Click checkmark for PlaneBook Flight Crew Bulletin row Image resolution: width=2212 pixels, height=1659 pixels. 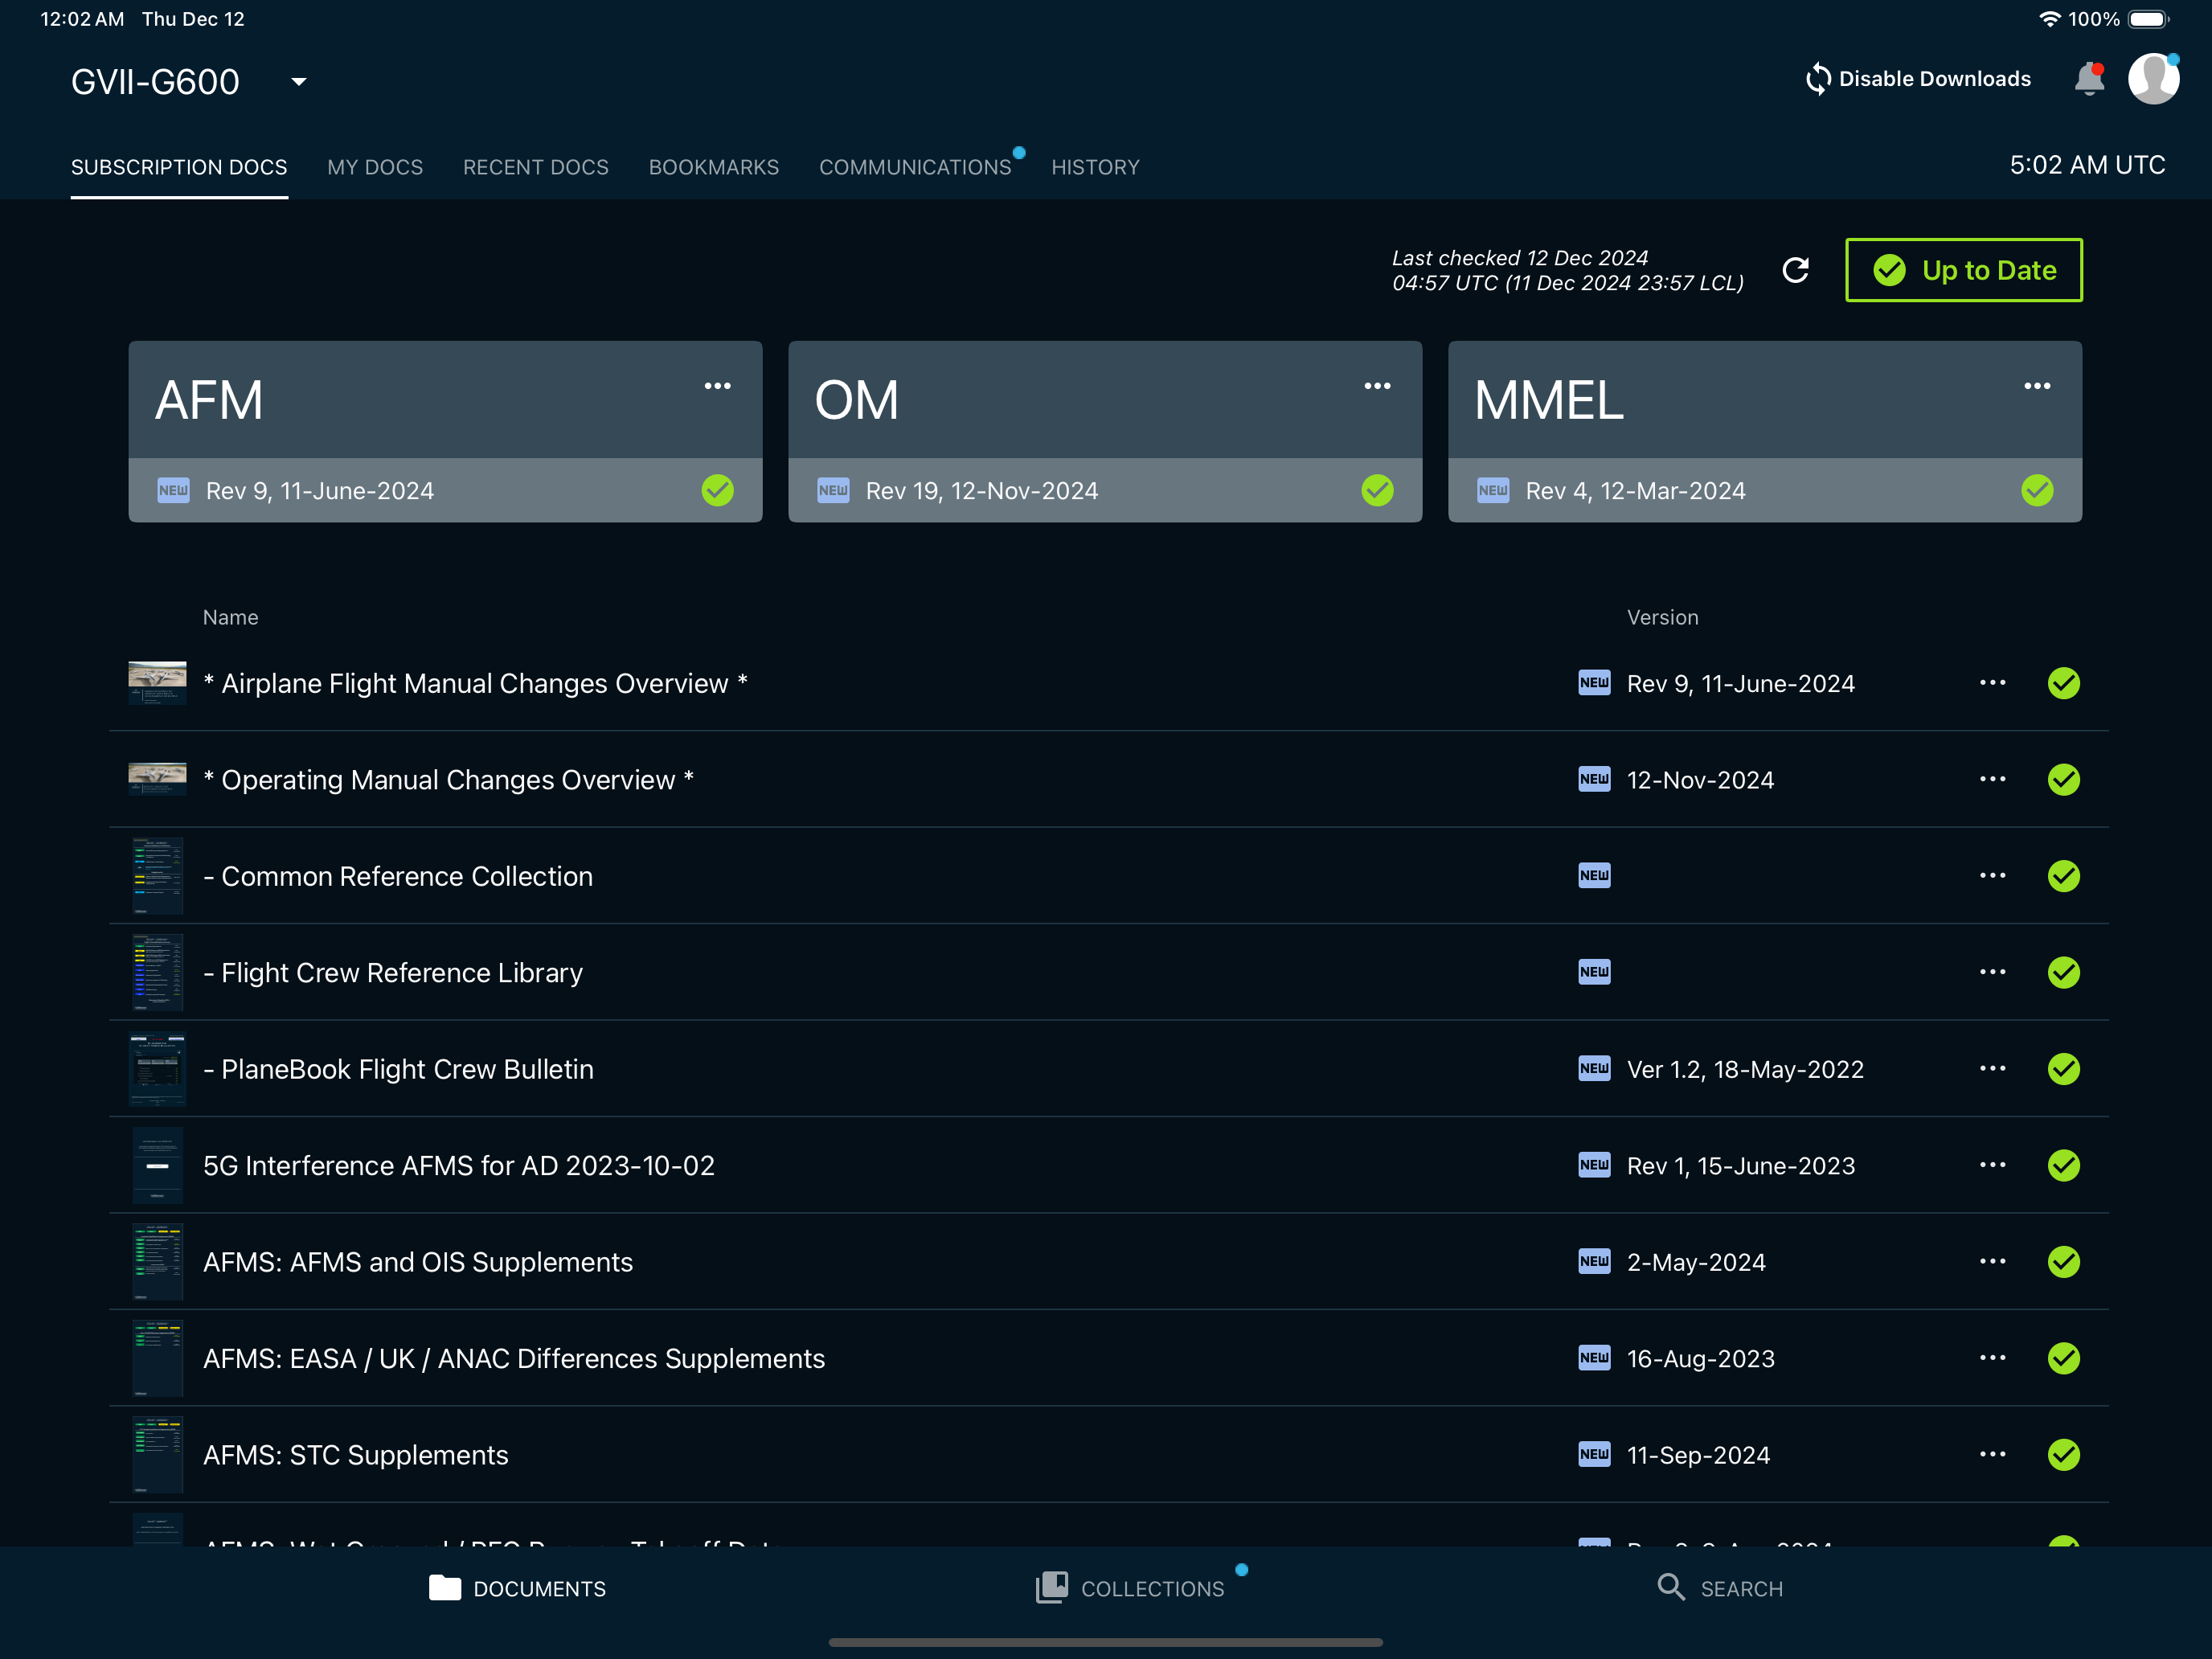(x=2064, y=1069)
